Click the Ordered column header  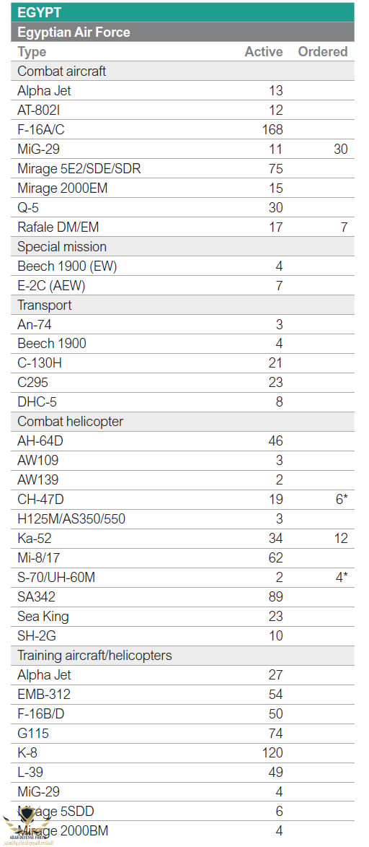tap(323, 52)
